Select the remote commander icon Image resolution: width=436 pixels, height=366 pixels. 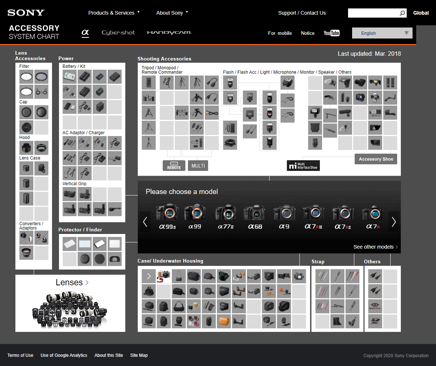(x=149, y=83)
